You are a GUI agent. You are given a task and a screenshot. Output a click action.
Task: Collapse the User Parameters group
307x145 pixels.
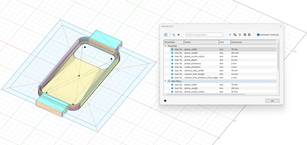(x=165, y=81)
